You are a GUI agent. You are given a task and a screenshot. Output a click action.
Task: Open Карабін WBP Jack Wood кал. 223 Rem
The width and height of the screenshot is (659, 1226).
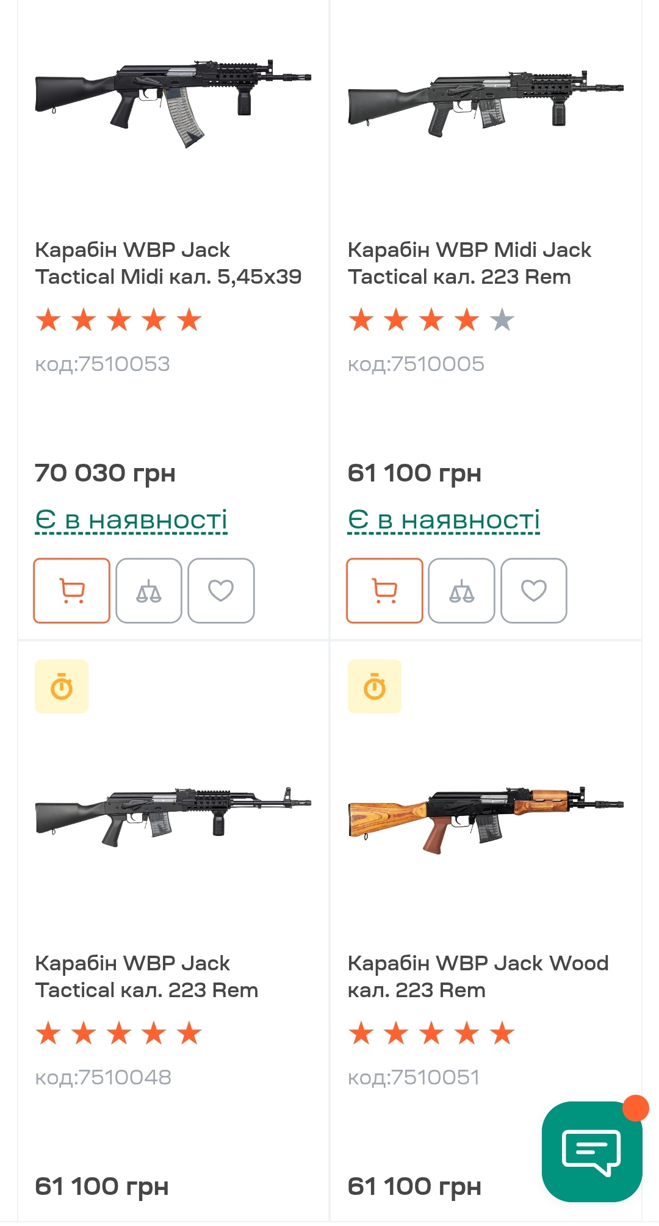(x=478, y=976)
